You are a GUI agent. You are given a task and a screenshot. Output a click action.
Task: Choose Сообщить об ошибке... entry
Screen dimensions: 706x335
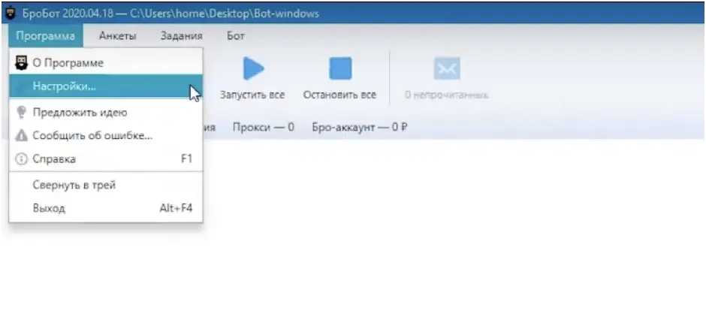pos(106,135)
